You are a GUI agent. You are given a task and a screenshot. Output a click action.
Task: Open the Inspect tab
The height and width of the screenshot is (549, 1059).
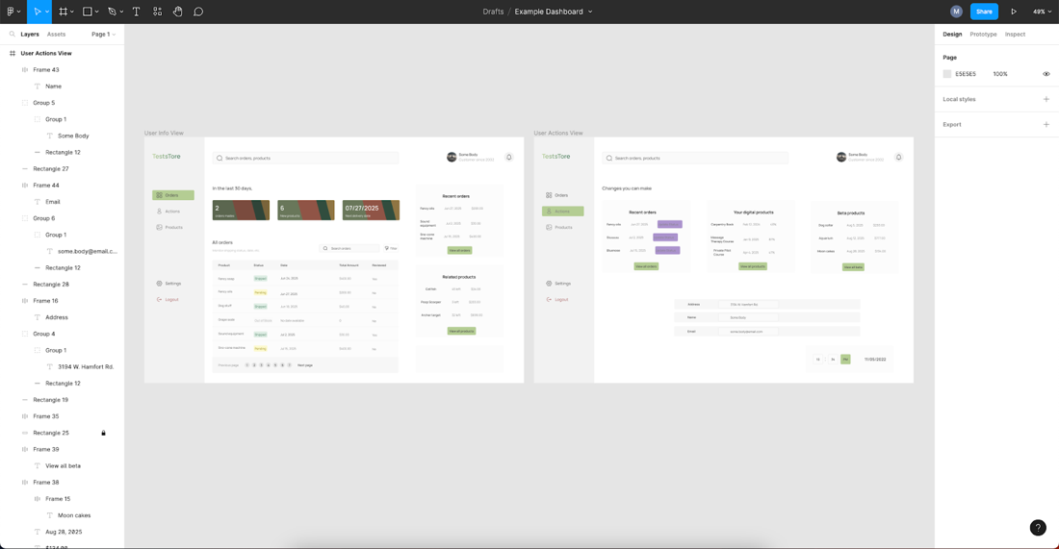point(1015,35)
